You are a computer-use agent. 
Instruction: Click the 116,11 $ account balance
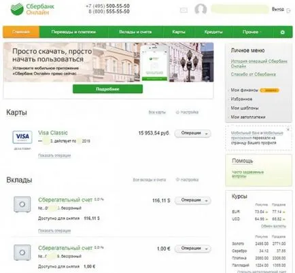tap(161, 200)
